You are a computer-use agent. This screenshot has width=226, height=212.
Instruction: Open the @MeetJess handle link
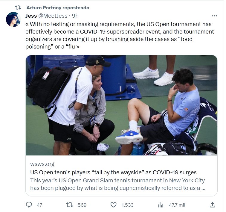(x=53, y=16)
